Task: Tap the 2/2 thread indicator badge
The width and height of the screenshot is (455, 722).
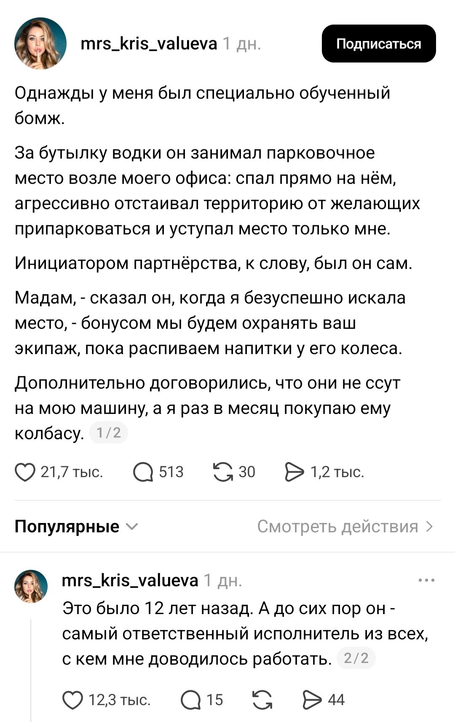Action: point(356,658)
